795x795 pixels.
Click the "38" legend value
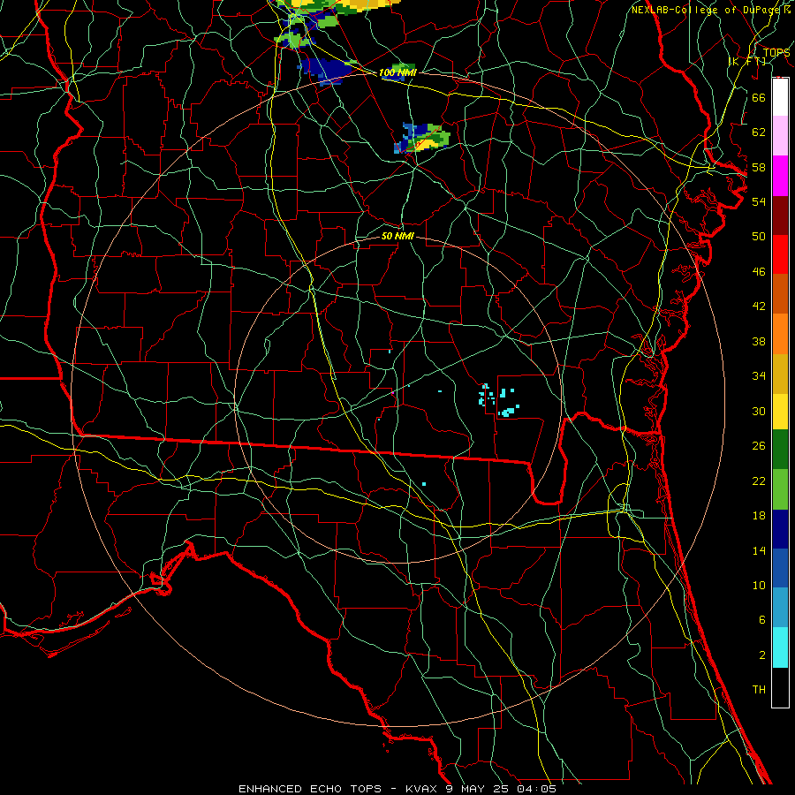point(759,341)
